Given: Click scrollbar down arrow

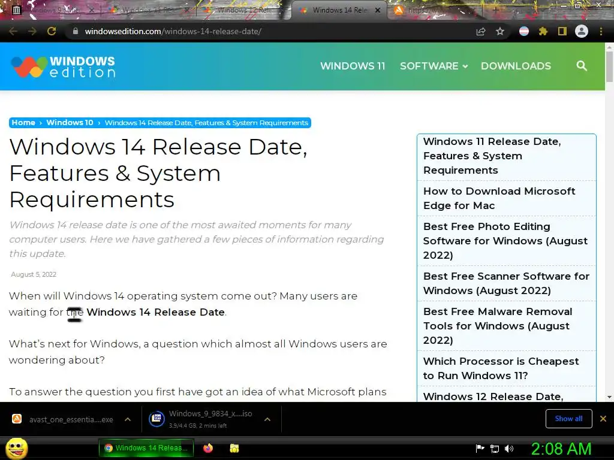Looking at the screenshot, I should [x=609, y=397].
